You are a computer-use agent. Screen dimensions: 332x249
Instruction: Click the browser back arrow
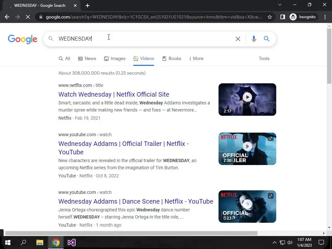[7, 17]
